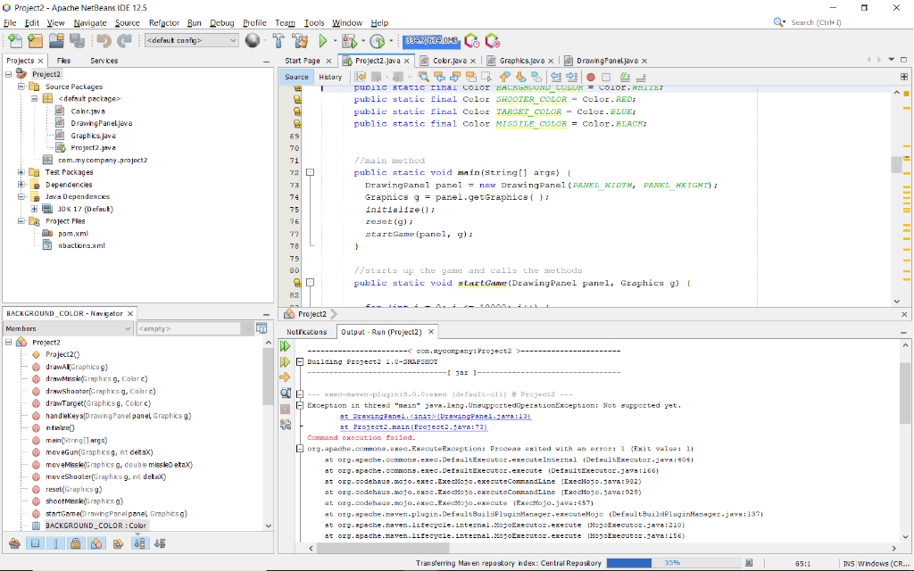Click the Start Macro Recording red circle
The width and height of the screenshot is (914, 571).
click(x=588, y=77)
